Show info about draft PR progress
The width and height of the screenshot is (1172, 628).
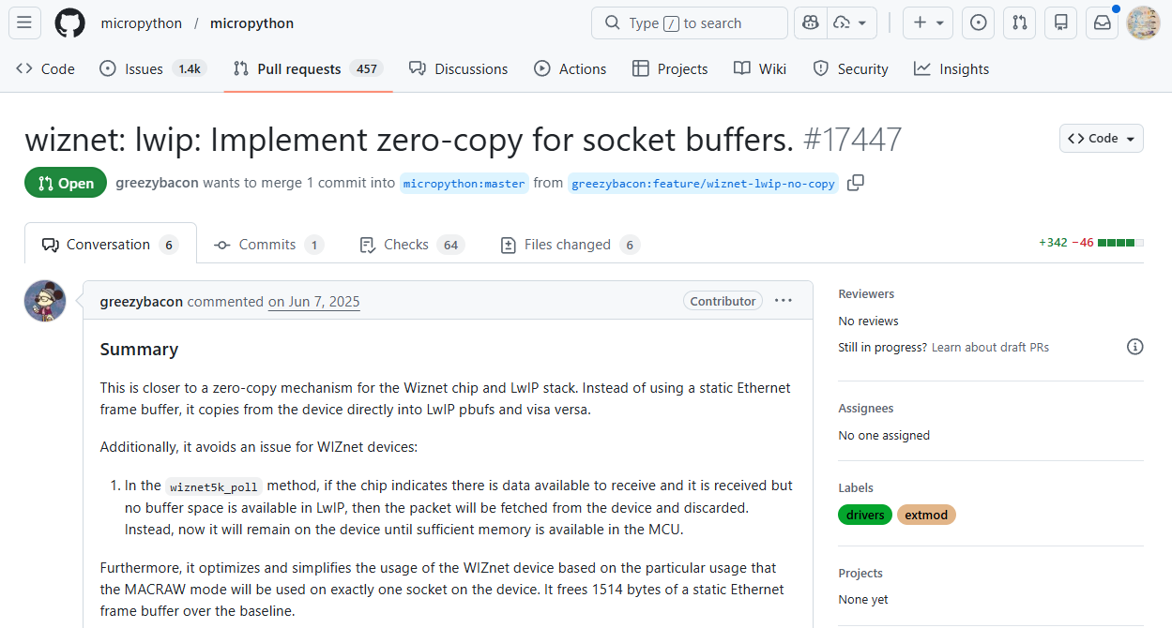[x=1134, y=347]
